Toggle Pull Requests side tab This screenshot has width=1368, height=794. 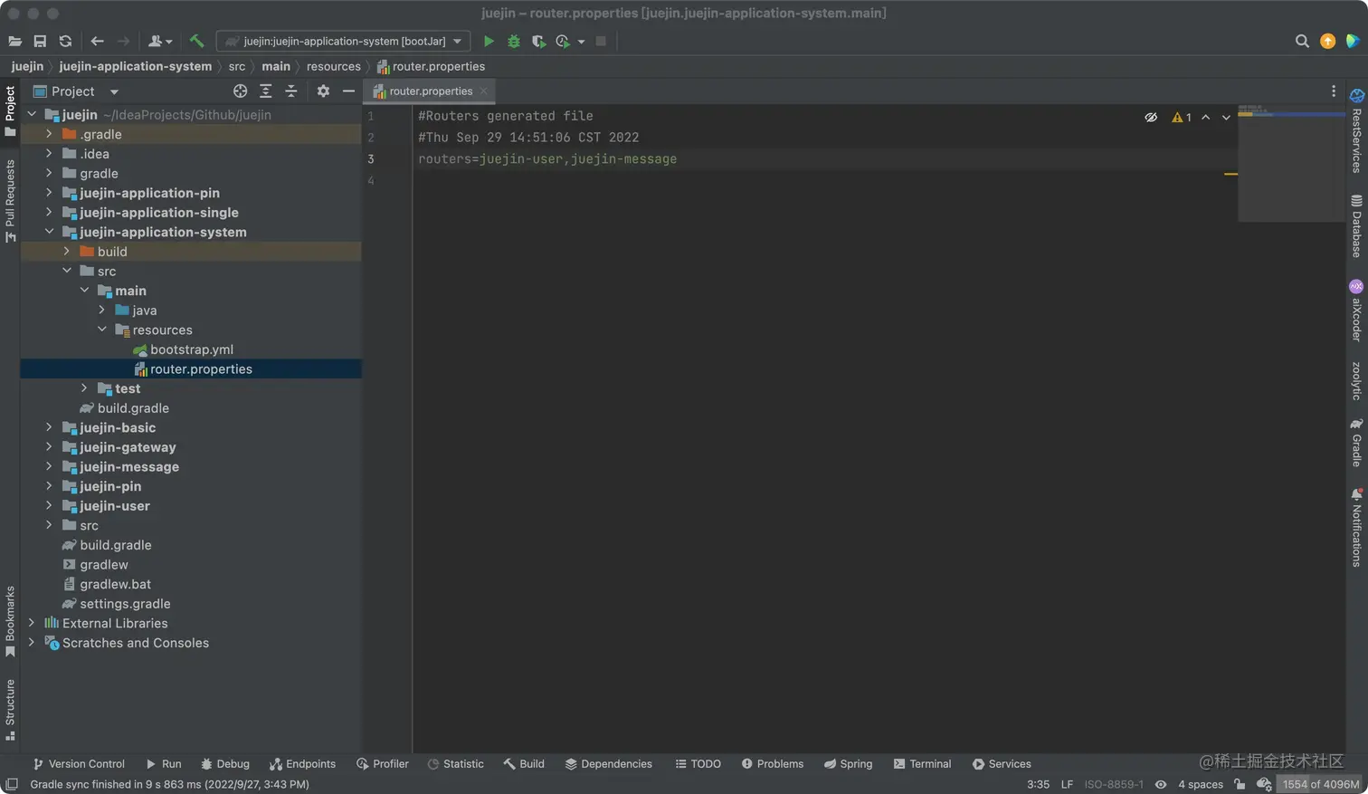pos(10,201)
